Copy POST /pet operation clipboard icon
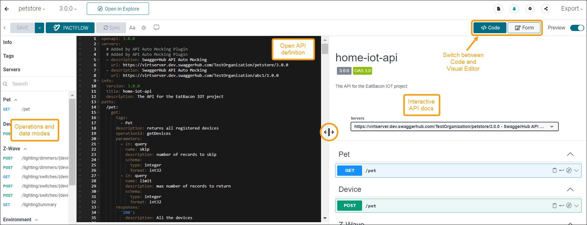This screenshot has width=587, height=225. [x=554, y=205]
